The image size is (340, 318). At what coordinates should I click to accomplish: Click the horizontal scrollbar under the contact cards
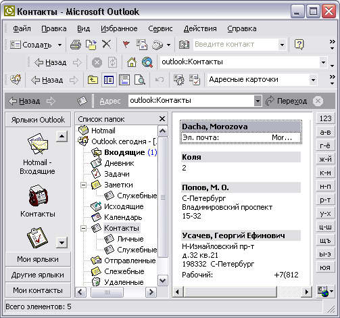[x=242, y=292]
